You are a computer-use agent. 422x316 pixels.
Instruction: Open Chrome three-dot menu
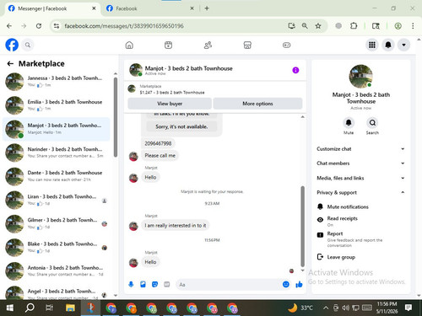(x=413, y=26)
